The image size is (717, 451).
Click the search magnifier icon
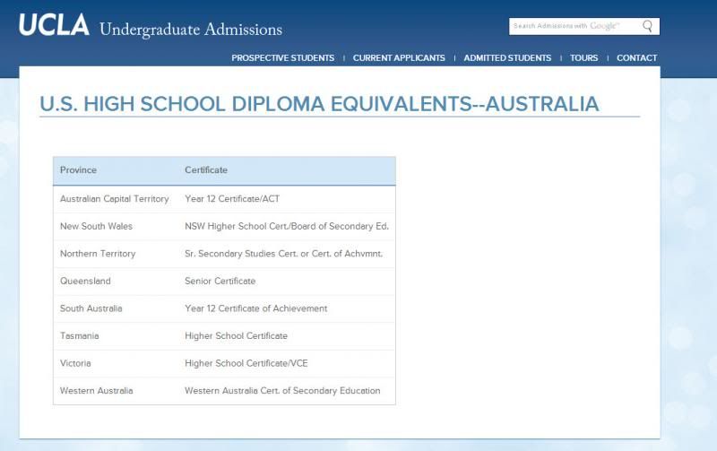point(647,26)
